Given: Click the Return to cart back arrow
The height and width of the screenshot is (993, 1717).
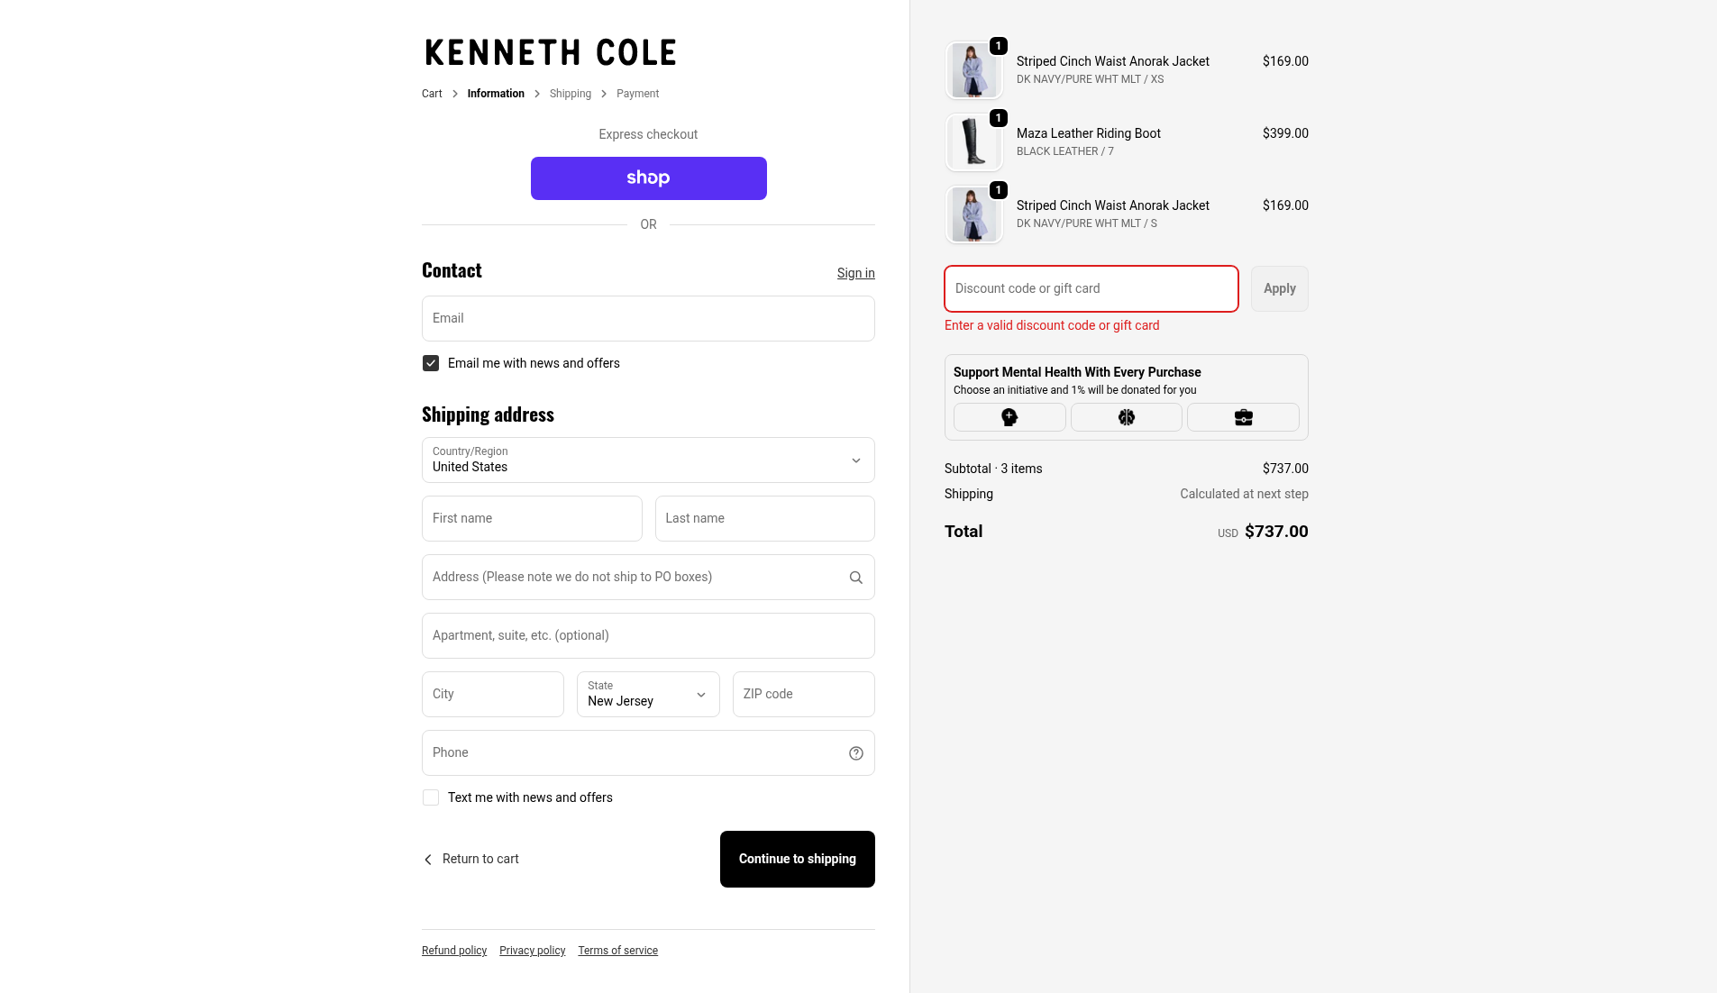Looking at the screenshot, I should click(x=428, y=860).
